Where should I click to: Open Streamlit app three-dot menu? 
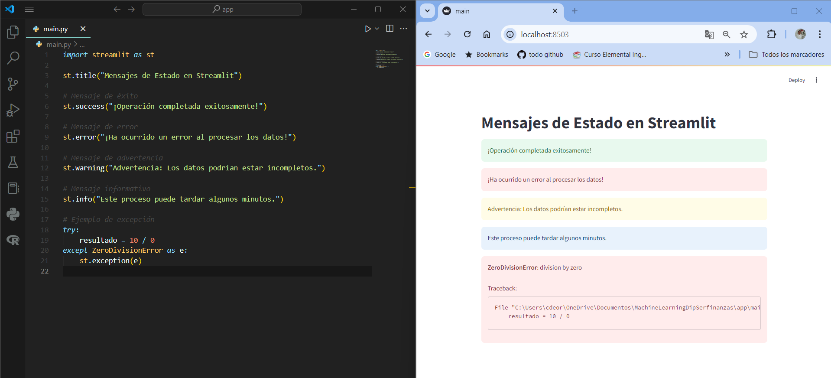(816, 80)
